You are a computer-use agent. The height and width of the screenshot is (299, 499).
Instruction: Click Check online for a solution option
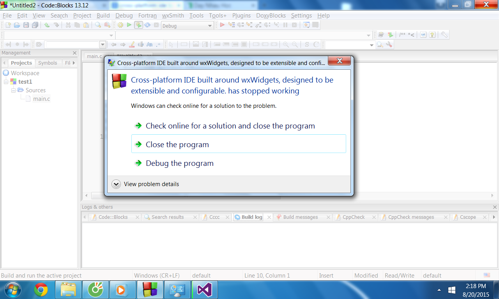tap(230, 126)
